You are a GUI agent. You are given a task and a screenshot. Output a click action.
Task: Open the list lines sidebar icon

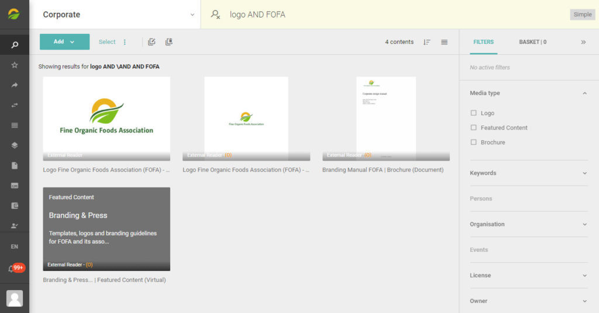click(15, 126)
